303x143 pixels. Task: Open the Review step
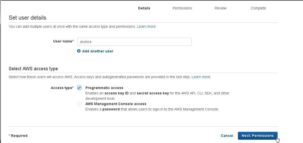220,8
